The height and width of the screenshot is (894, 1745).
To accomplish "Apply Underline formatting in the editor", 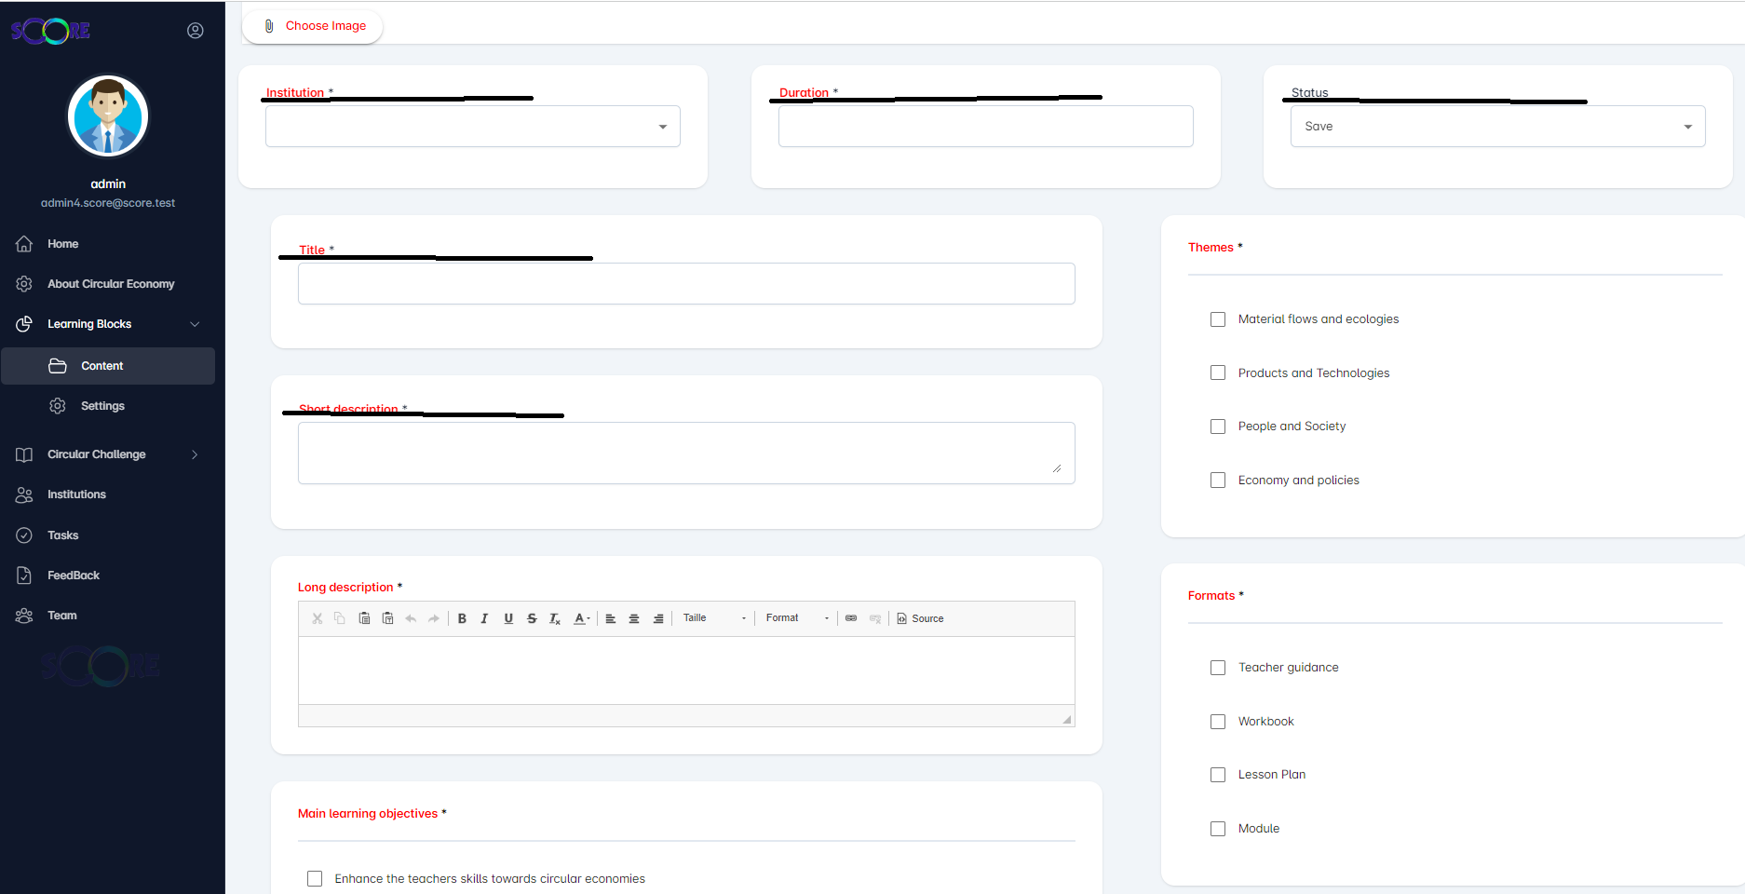I will tap(508, 618).
